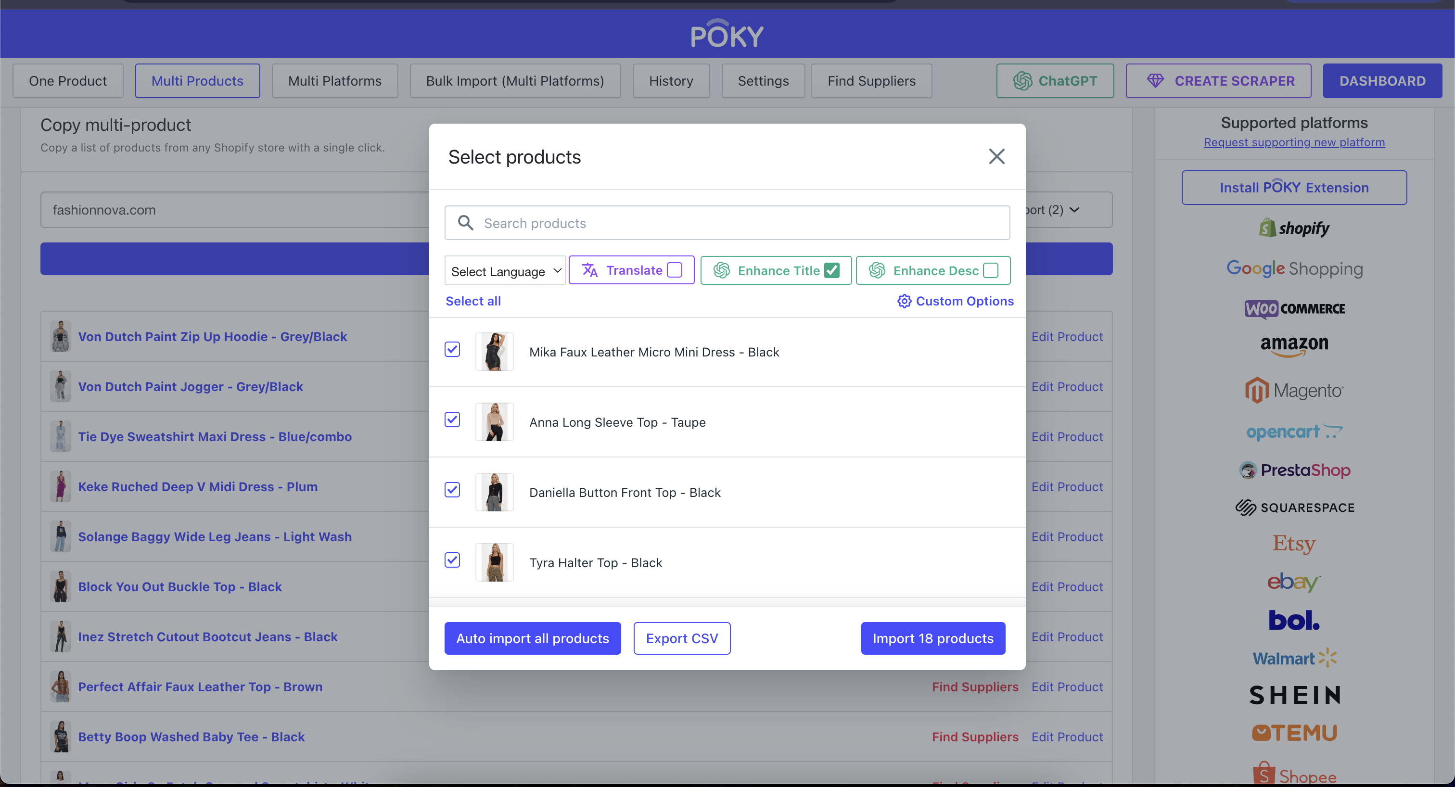Click the CREATE SCRAPER button
This screenshot has width=1455, height=787.
pos(1218,81)
